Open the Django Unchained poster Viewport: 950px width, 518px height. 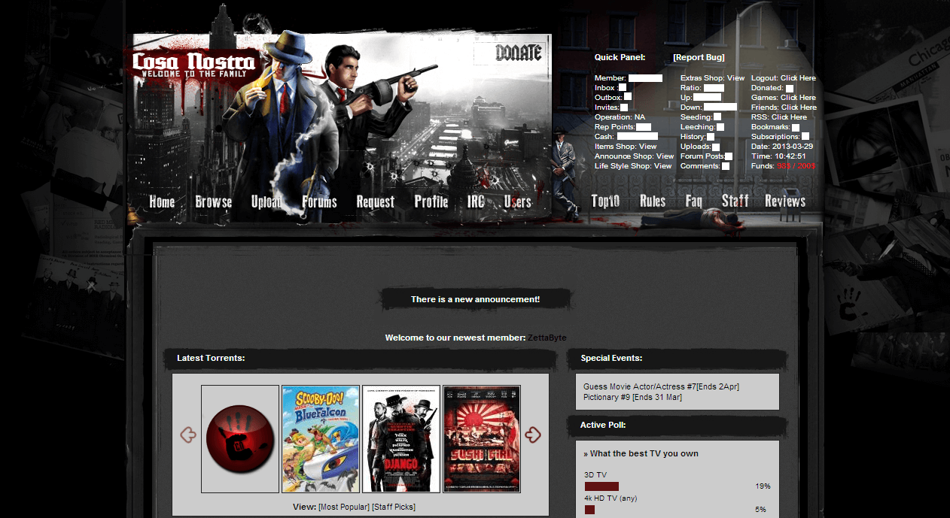pos(401,439)
